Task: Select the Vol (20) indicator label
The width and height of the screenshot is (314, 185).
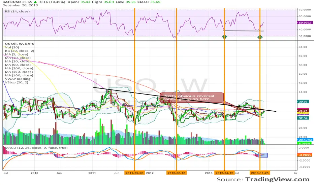Action: [12, 47]
